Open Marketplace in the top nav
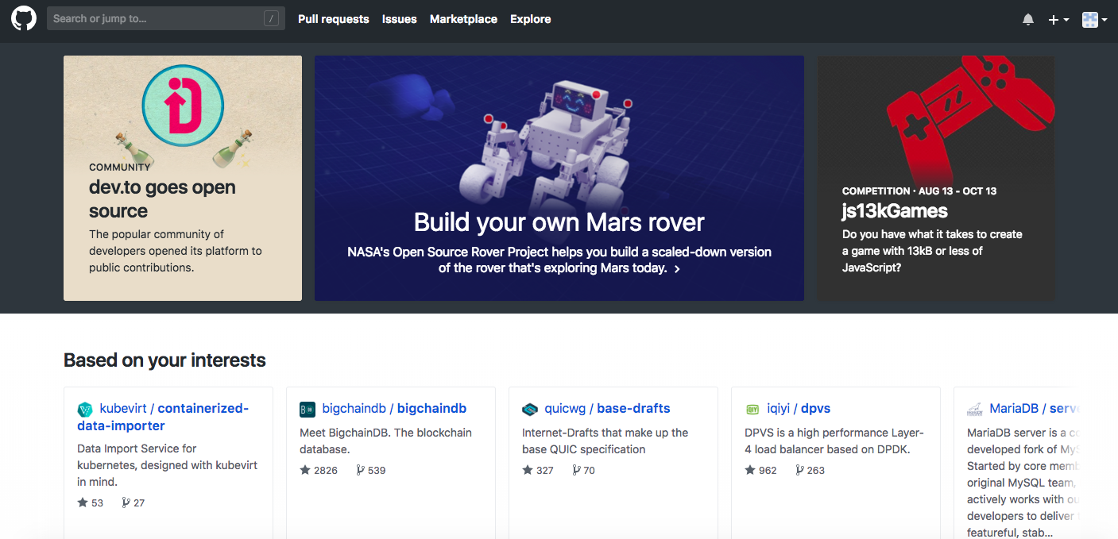 pyautogui.click(x=463, y=19)
